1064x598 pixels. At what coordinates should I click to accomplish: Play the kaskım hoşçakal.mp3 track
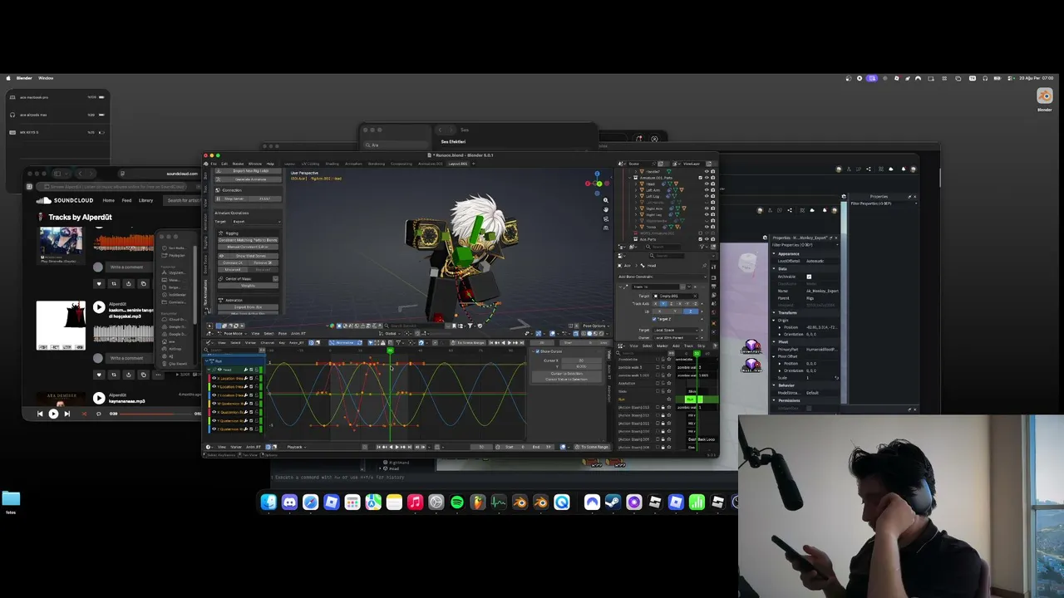99,307
